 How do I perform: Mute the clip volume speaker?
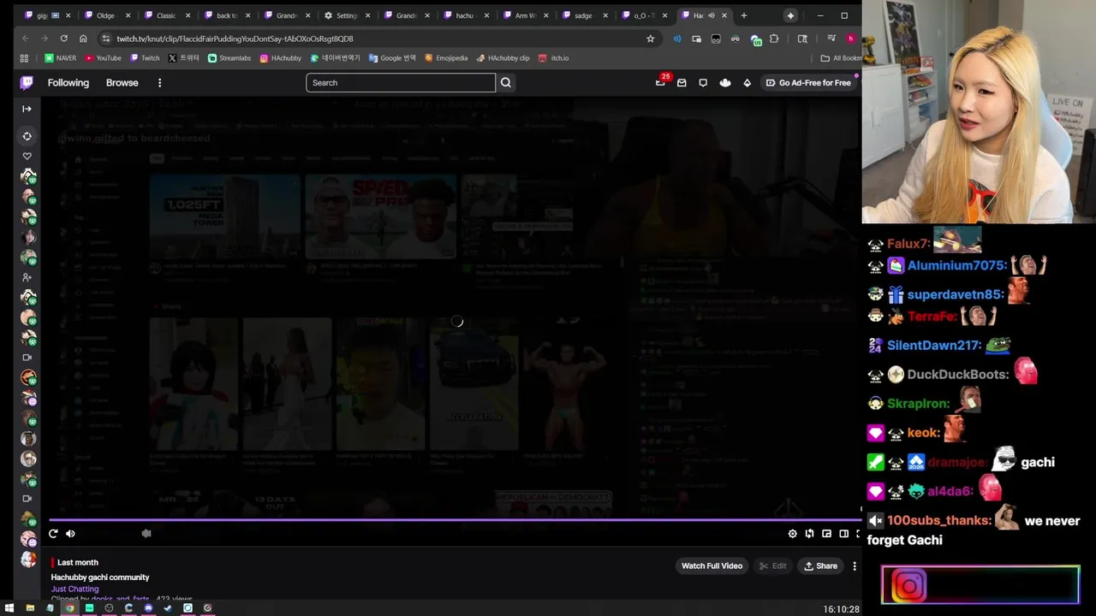click(x=70, y=534)
